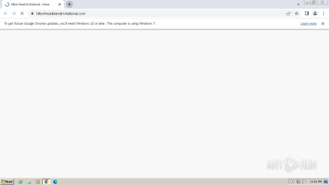Show the clock at 11:01 PM

[316, 182]
